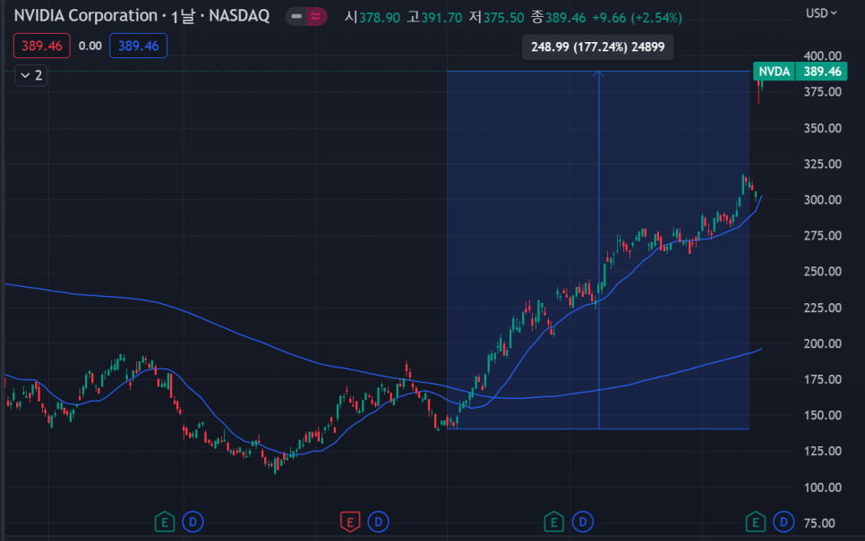Click the +9.66 (+2.54%) change value
Image resolution: width=865 pixels, height=541 pixels.
tap(638, 18)
